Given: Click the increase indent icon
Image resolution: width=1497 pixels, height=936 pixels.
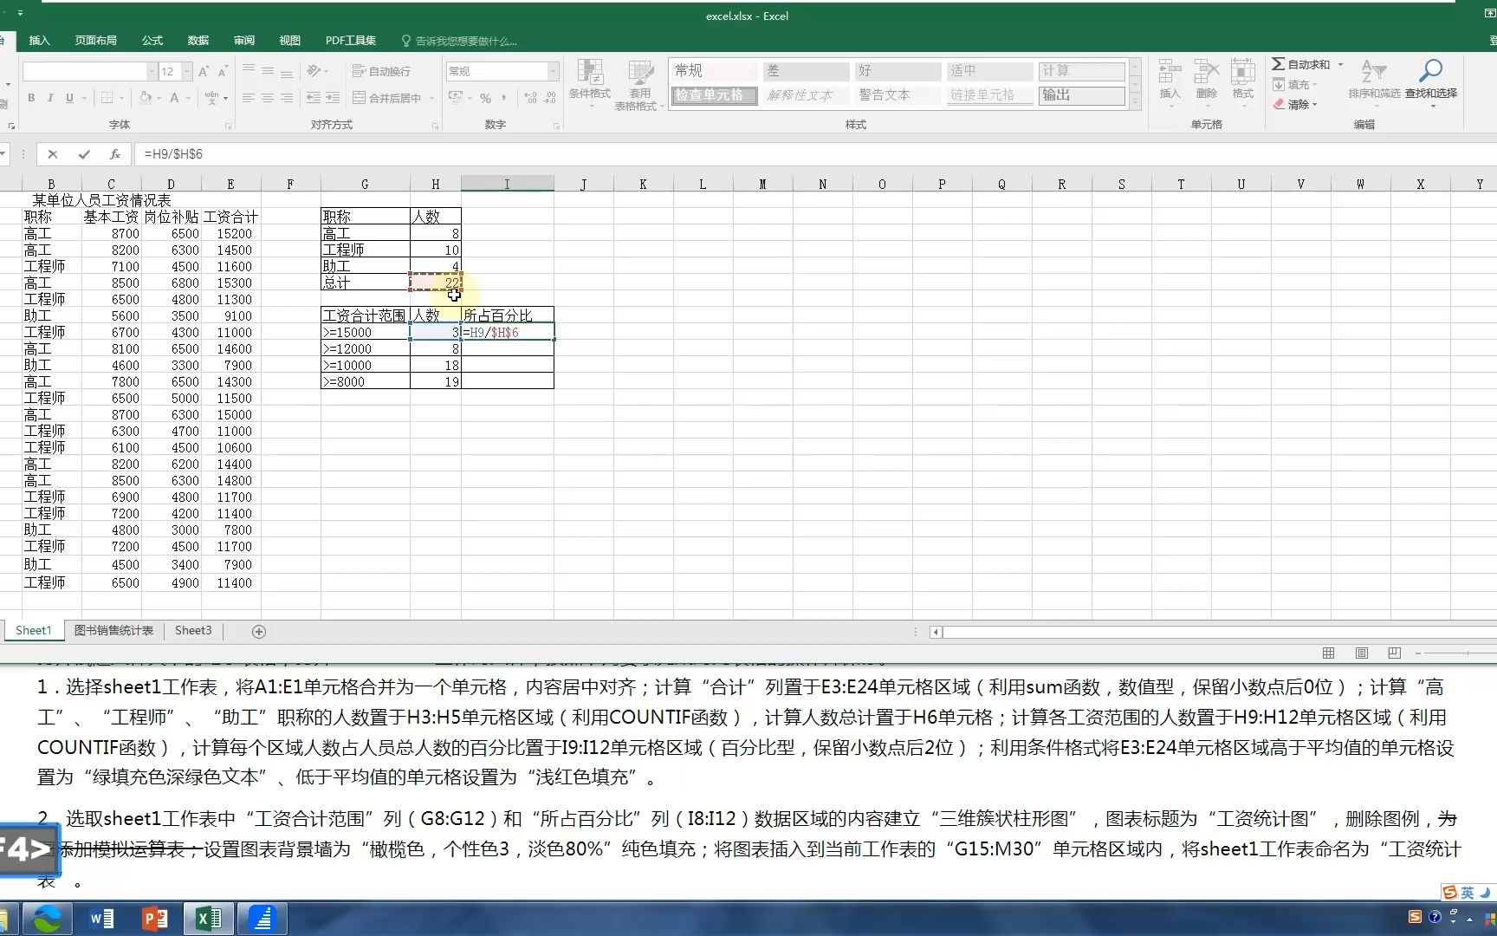Looking at the screenshot, I should [x=333, y=98].
